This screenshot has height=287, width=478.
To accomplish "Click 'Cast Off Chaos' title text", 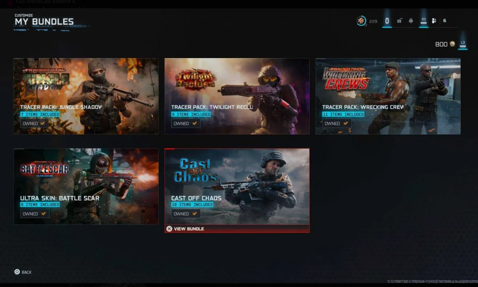I will click(x=196, y=198).
